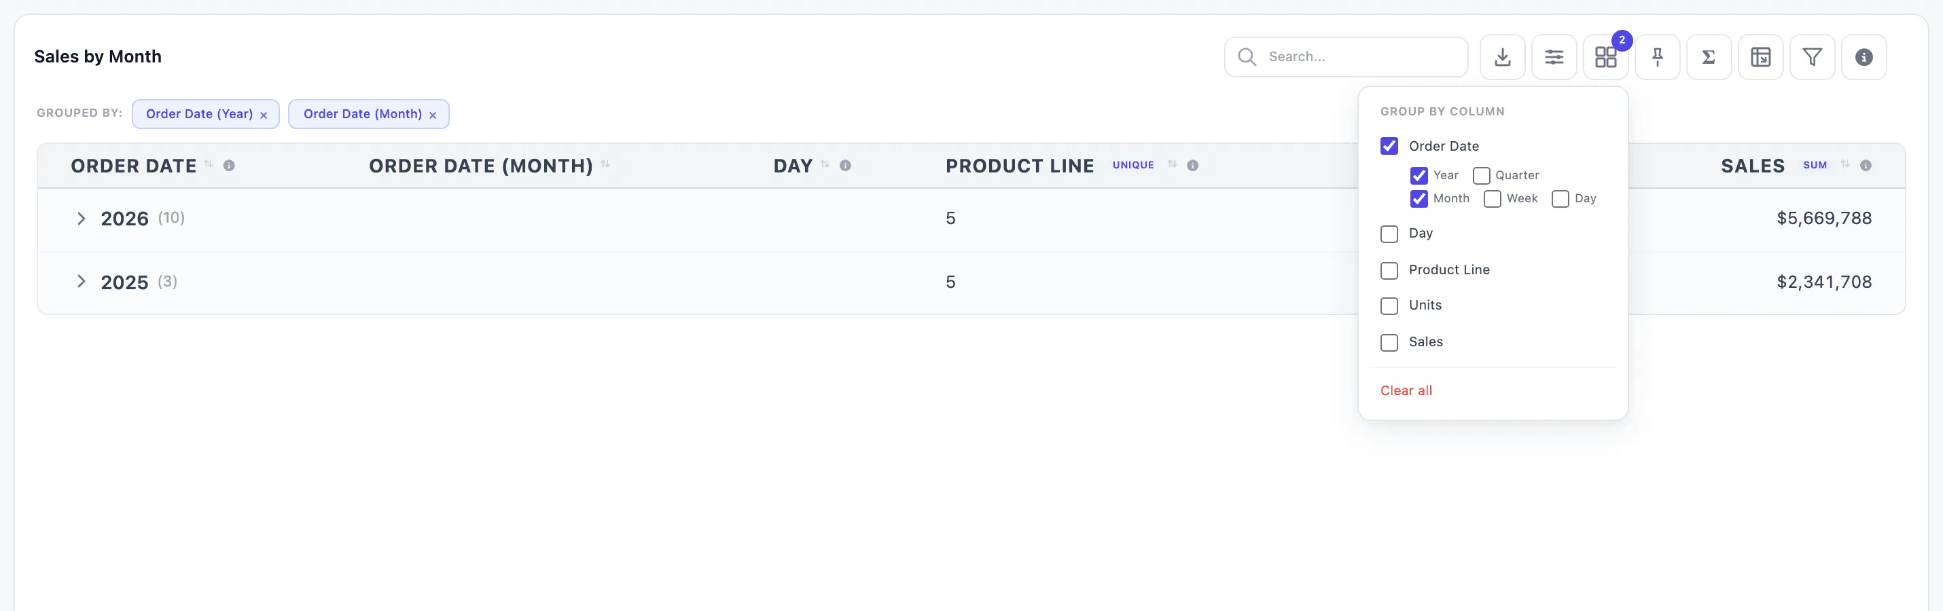Screen dimensions: 1943x611
Task: Sort by Product Line column arrows
Action: pyautogui.click(x=1172, y=164)
